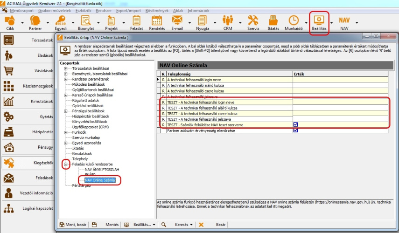This screenshot has width=399, height=233.
Task: Open the CRM toolbar icon
Action: pyautogui.click(x=227, y=22)
